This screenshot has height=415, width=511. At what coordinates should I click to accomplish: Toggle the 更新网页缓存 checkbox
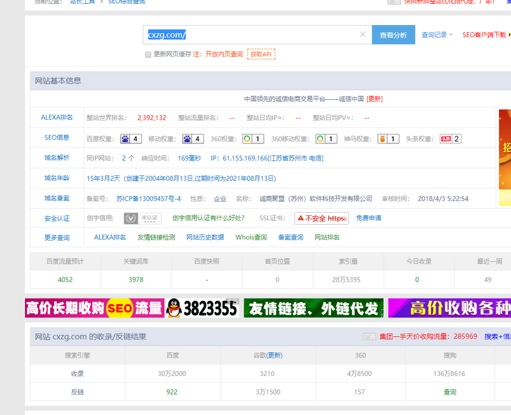pos(148,54)
